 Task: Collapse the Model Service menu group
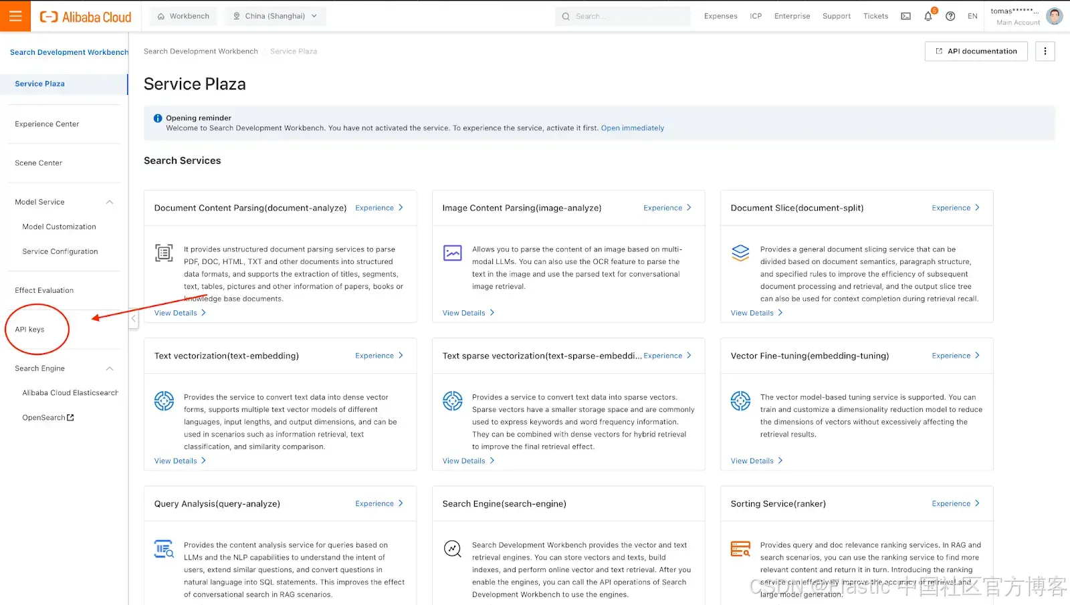pos(110,202)
